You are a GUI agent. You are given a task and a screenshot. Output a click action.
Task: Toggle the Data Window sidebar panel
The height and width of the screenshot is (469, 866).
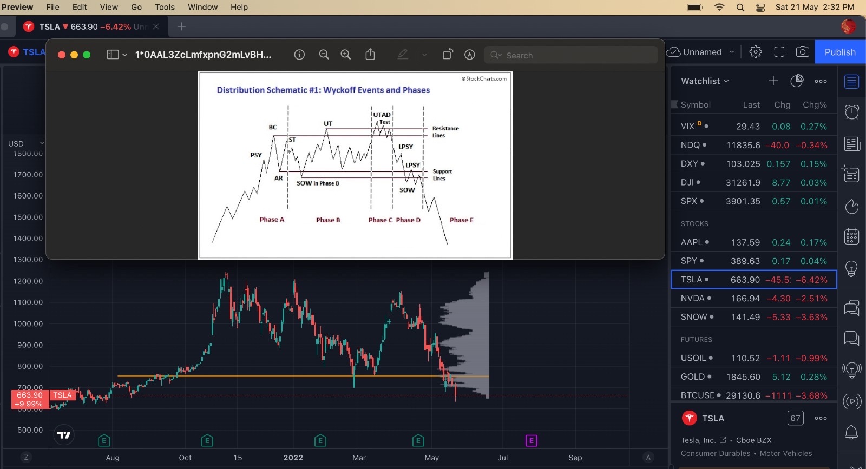pyautogui.click(x=851, y=174)
